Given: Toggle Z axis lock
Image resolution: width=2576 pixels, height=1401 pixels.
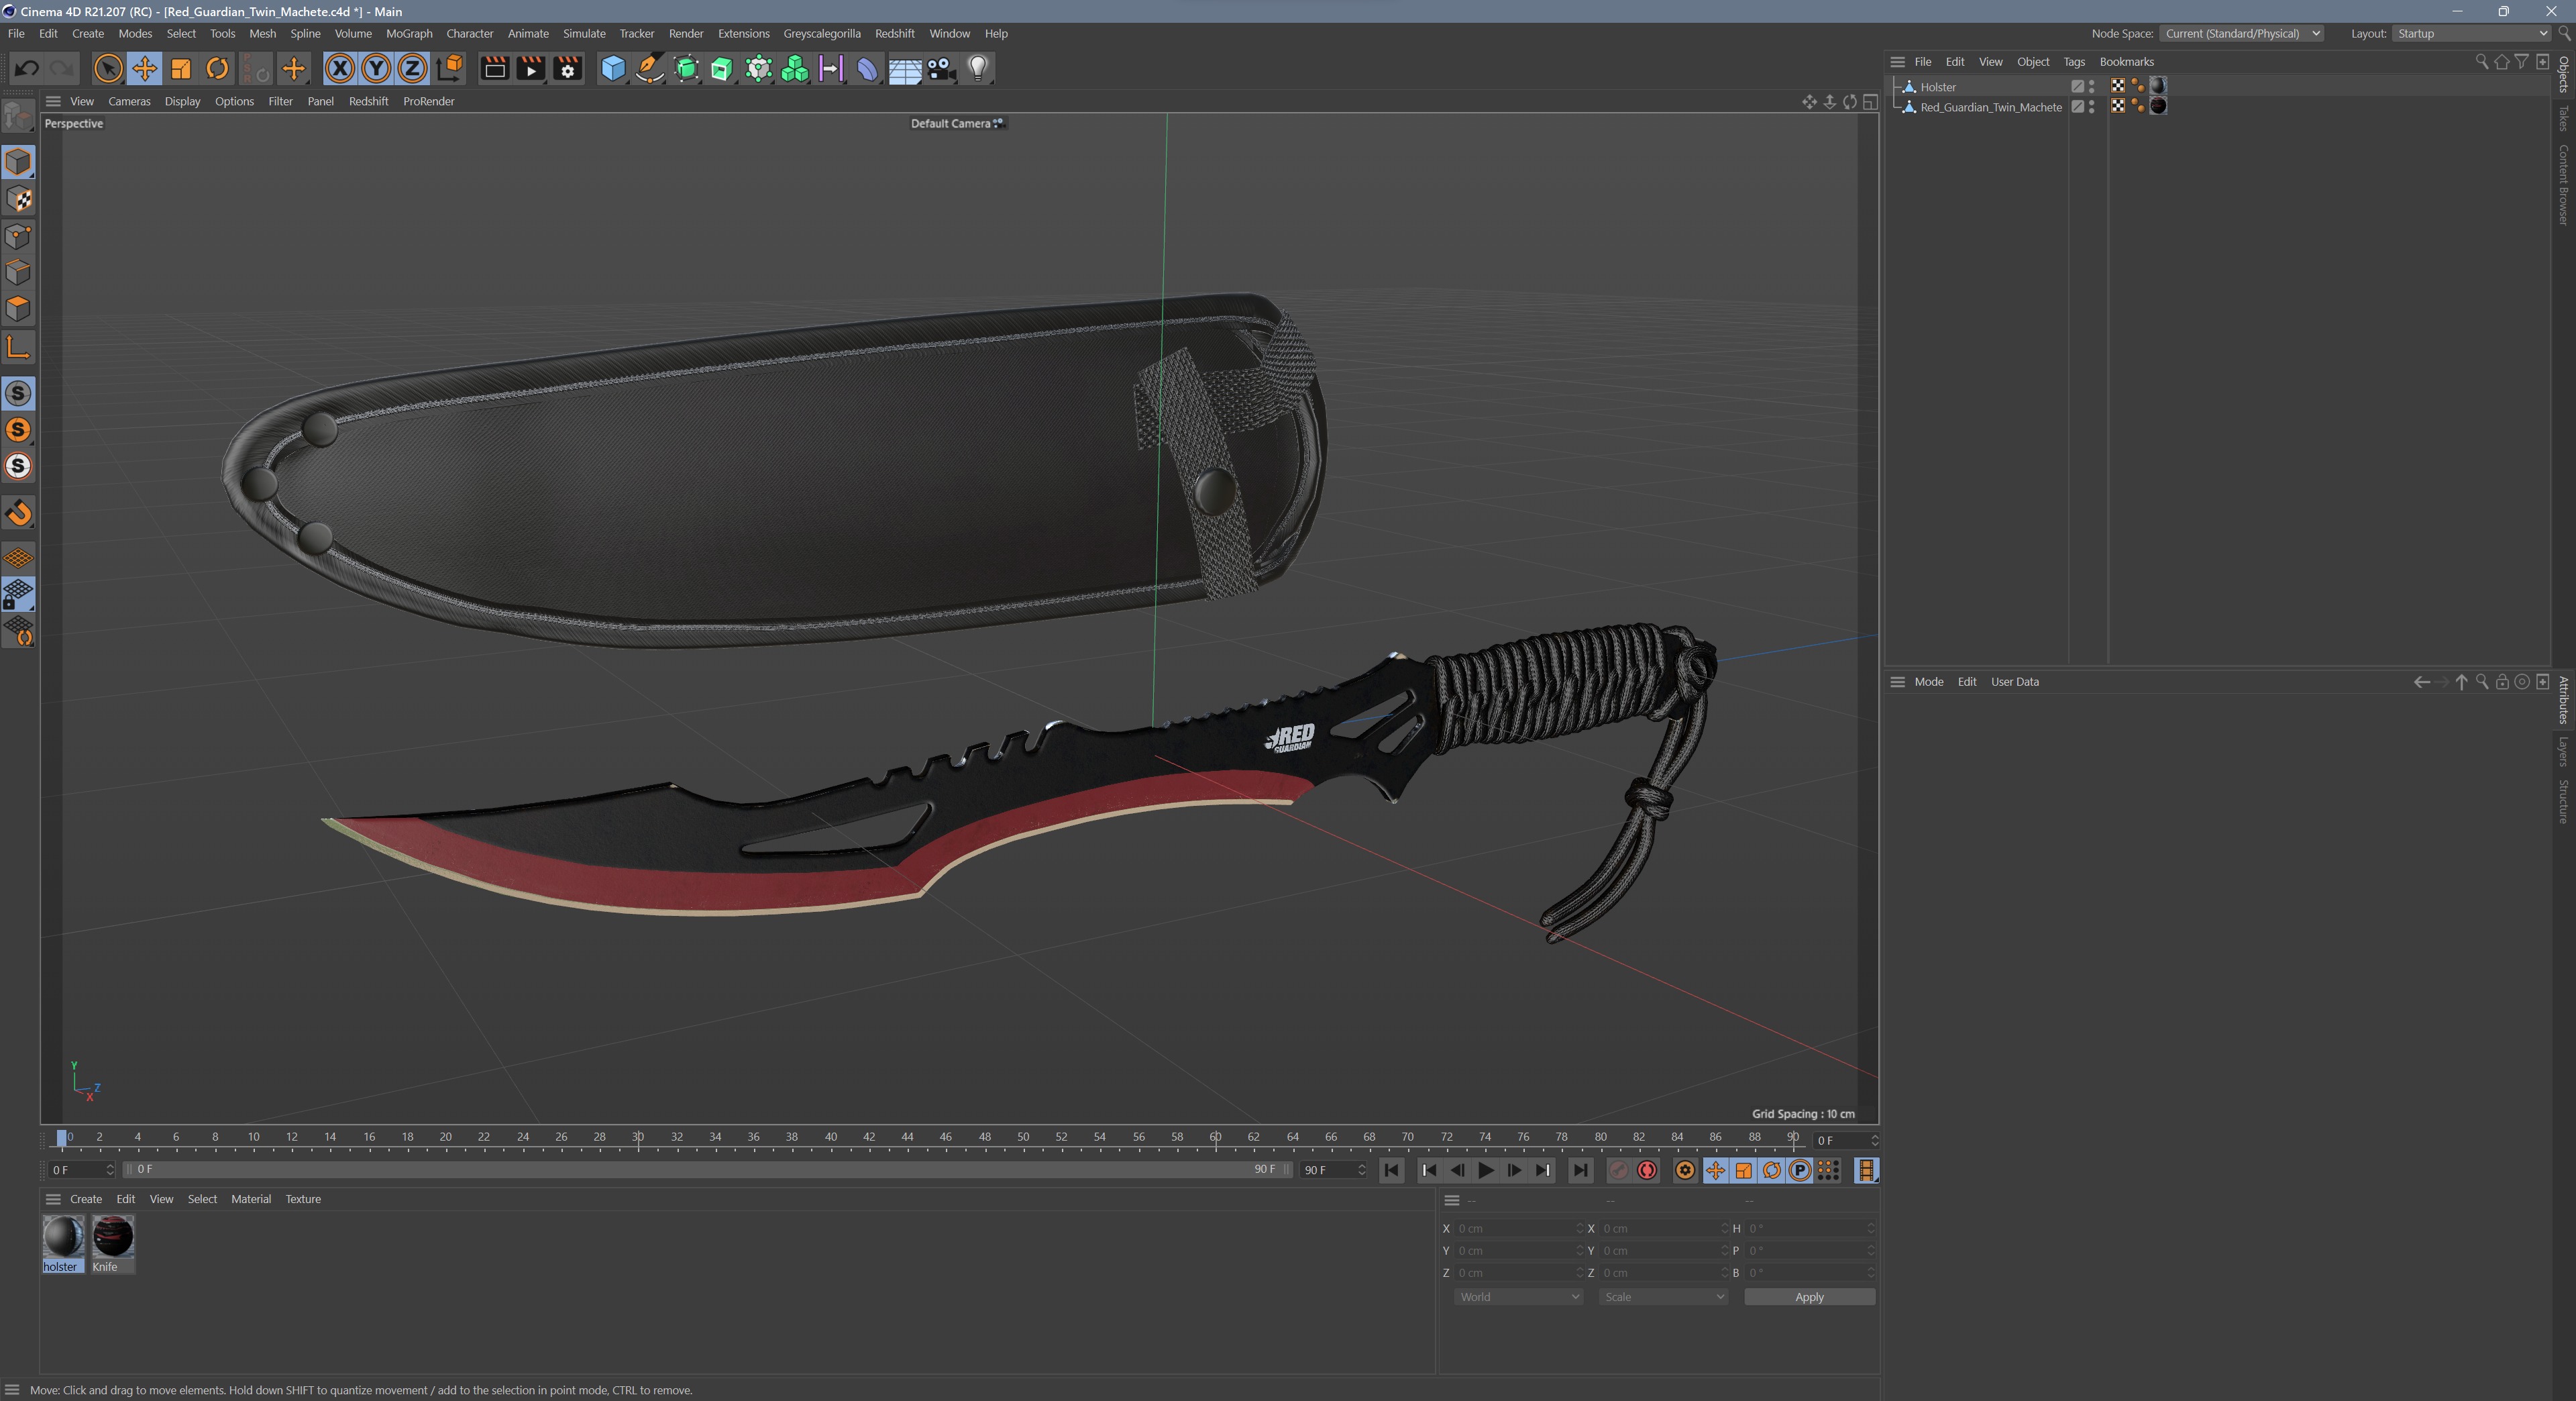Looking at the screenshot, I should click(412, 68).
